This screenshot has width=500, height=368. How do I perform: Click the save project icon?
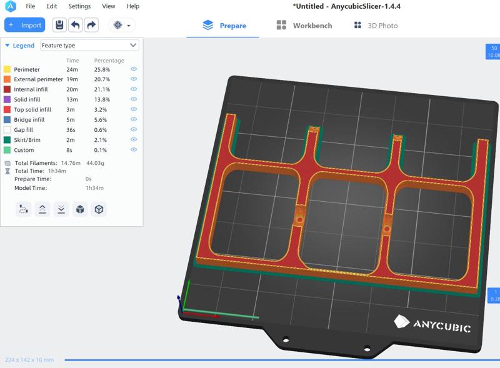click(x=59, y=25)
